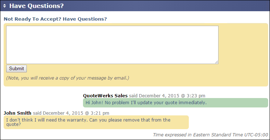Click the text area resize handle corner
Image resolution: width=270 pixels, height=140 pixels.
217,62
